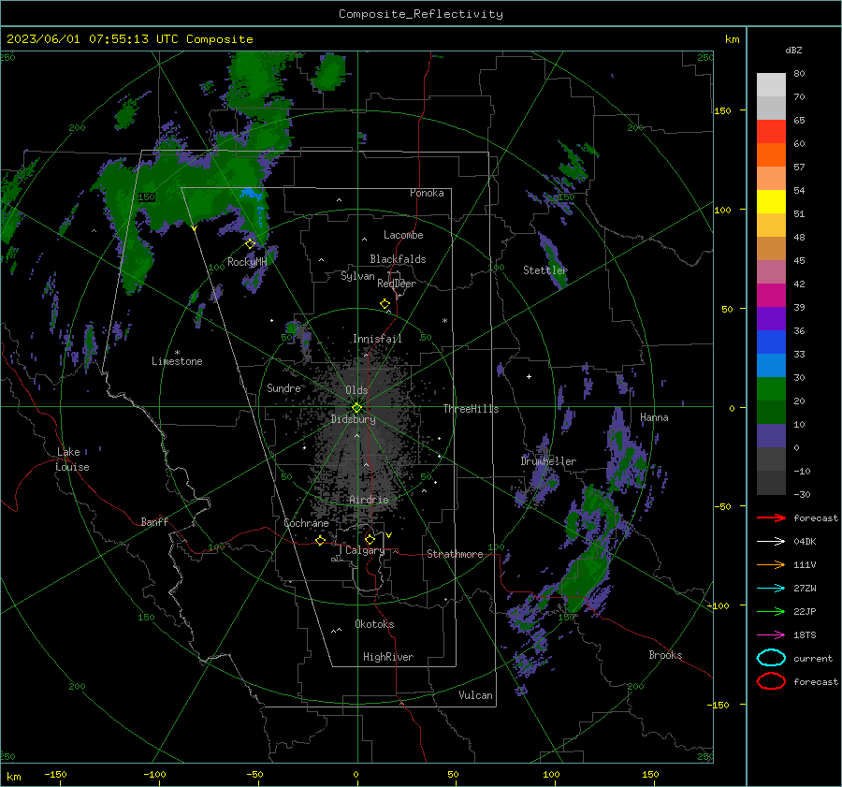Click the radar center diamond near Didsbury

point(356,408)
